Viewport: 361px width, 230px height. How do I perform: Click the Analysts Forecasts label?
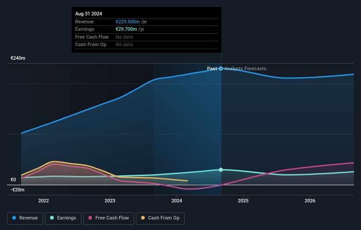245,68
